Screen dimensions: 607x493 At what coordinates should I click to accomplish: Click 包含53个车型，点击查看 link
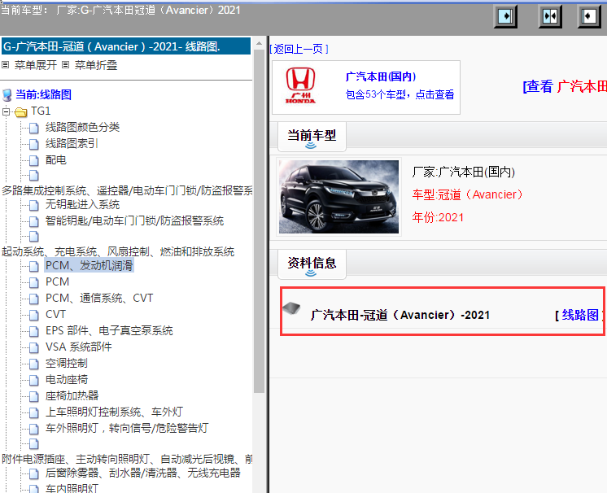[400, 94]
